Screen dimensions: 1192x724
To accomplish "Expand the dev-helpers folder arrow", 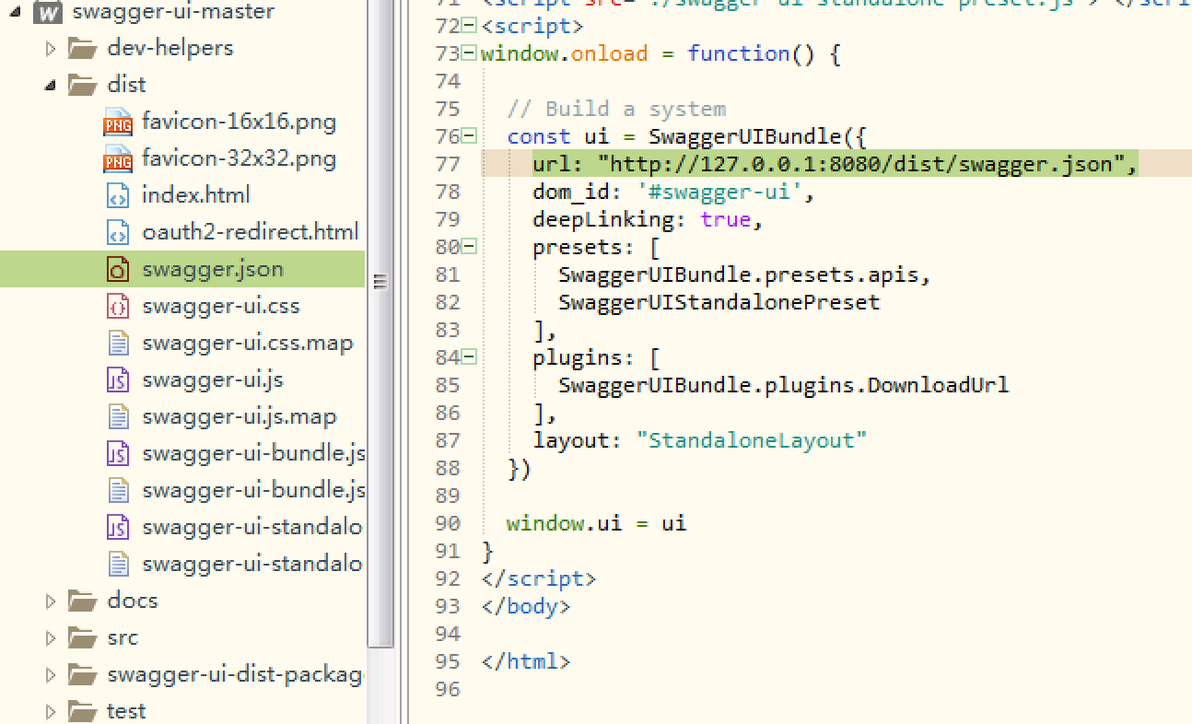I will tap(51, 48).
